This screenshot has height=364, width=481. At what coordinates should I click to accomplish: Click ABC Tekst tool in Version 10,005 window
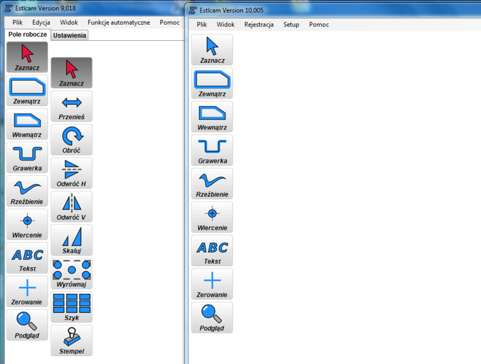click(212, 250)
